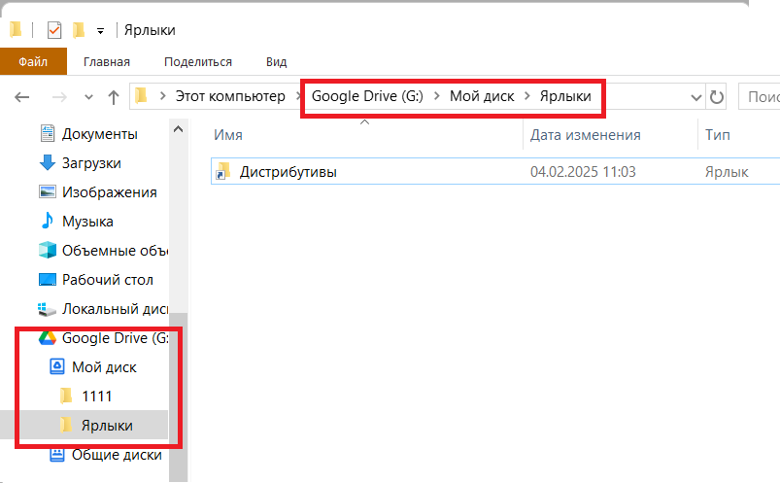Viewport: 780px width, 483px height.
Task: Click the Дистрибутивы shortcut folder icon
Action: coord(224,172)
